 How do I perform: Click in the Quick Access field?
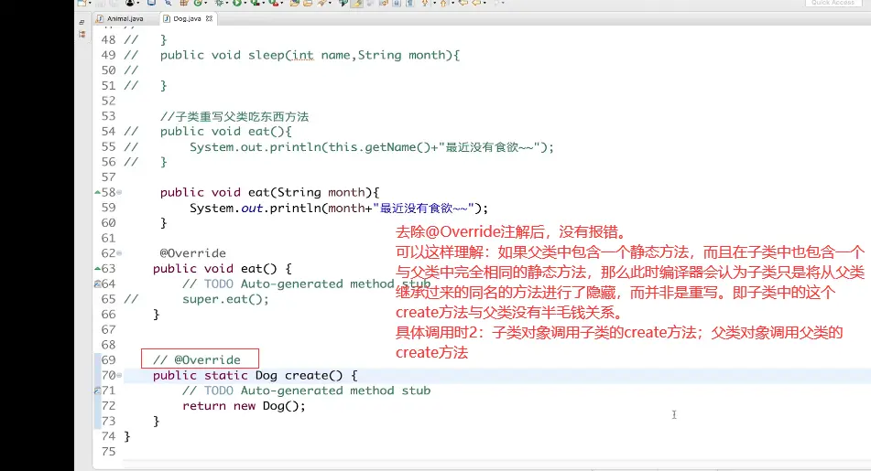(x=833, y=3)
